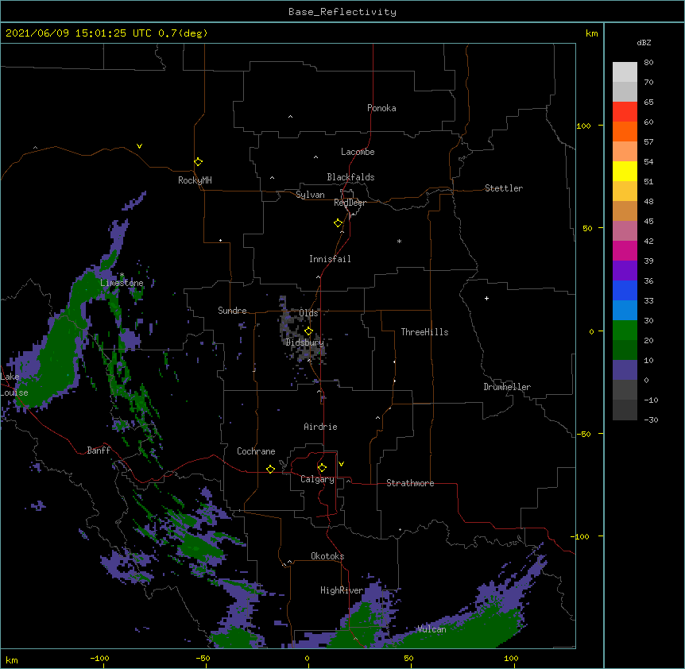This screenshot has width=685, height=669.
Task: Pick the pink-mauve 42-45 dBZ legend band
Action: point(625,231)
